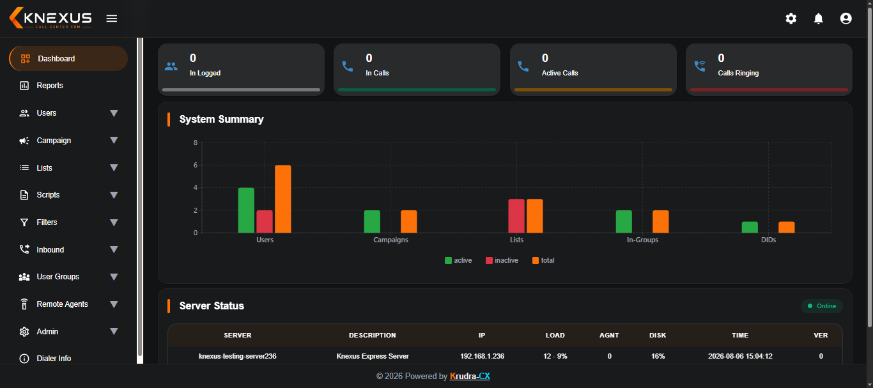
Task: Click the Scripts document icon
Action: coord(24,195)
